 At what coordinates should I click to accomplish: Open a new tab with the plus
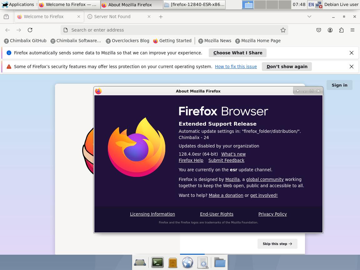click(161, 17)
